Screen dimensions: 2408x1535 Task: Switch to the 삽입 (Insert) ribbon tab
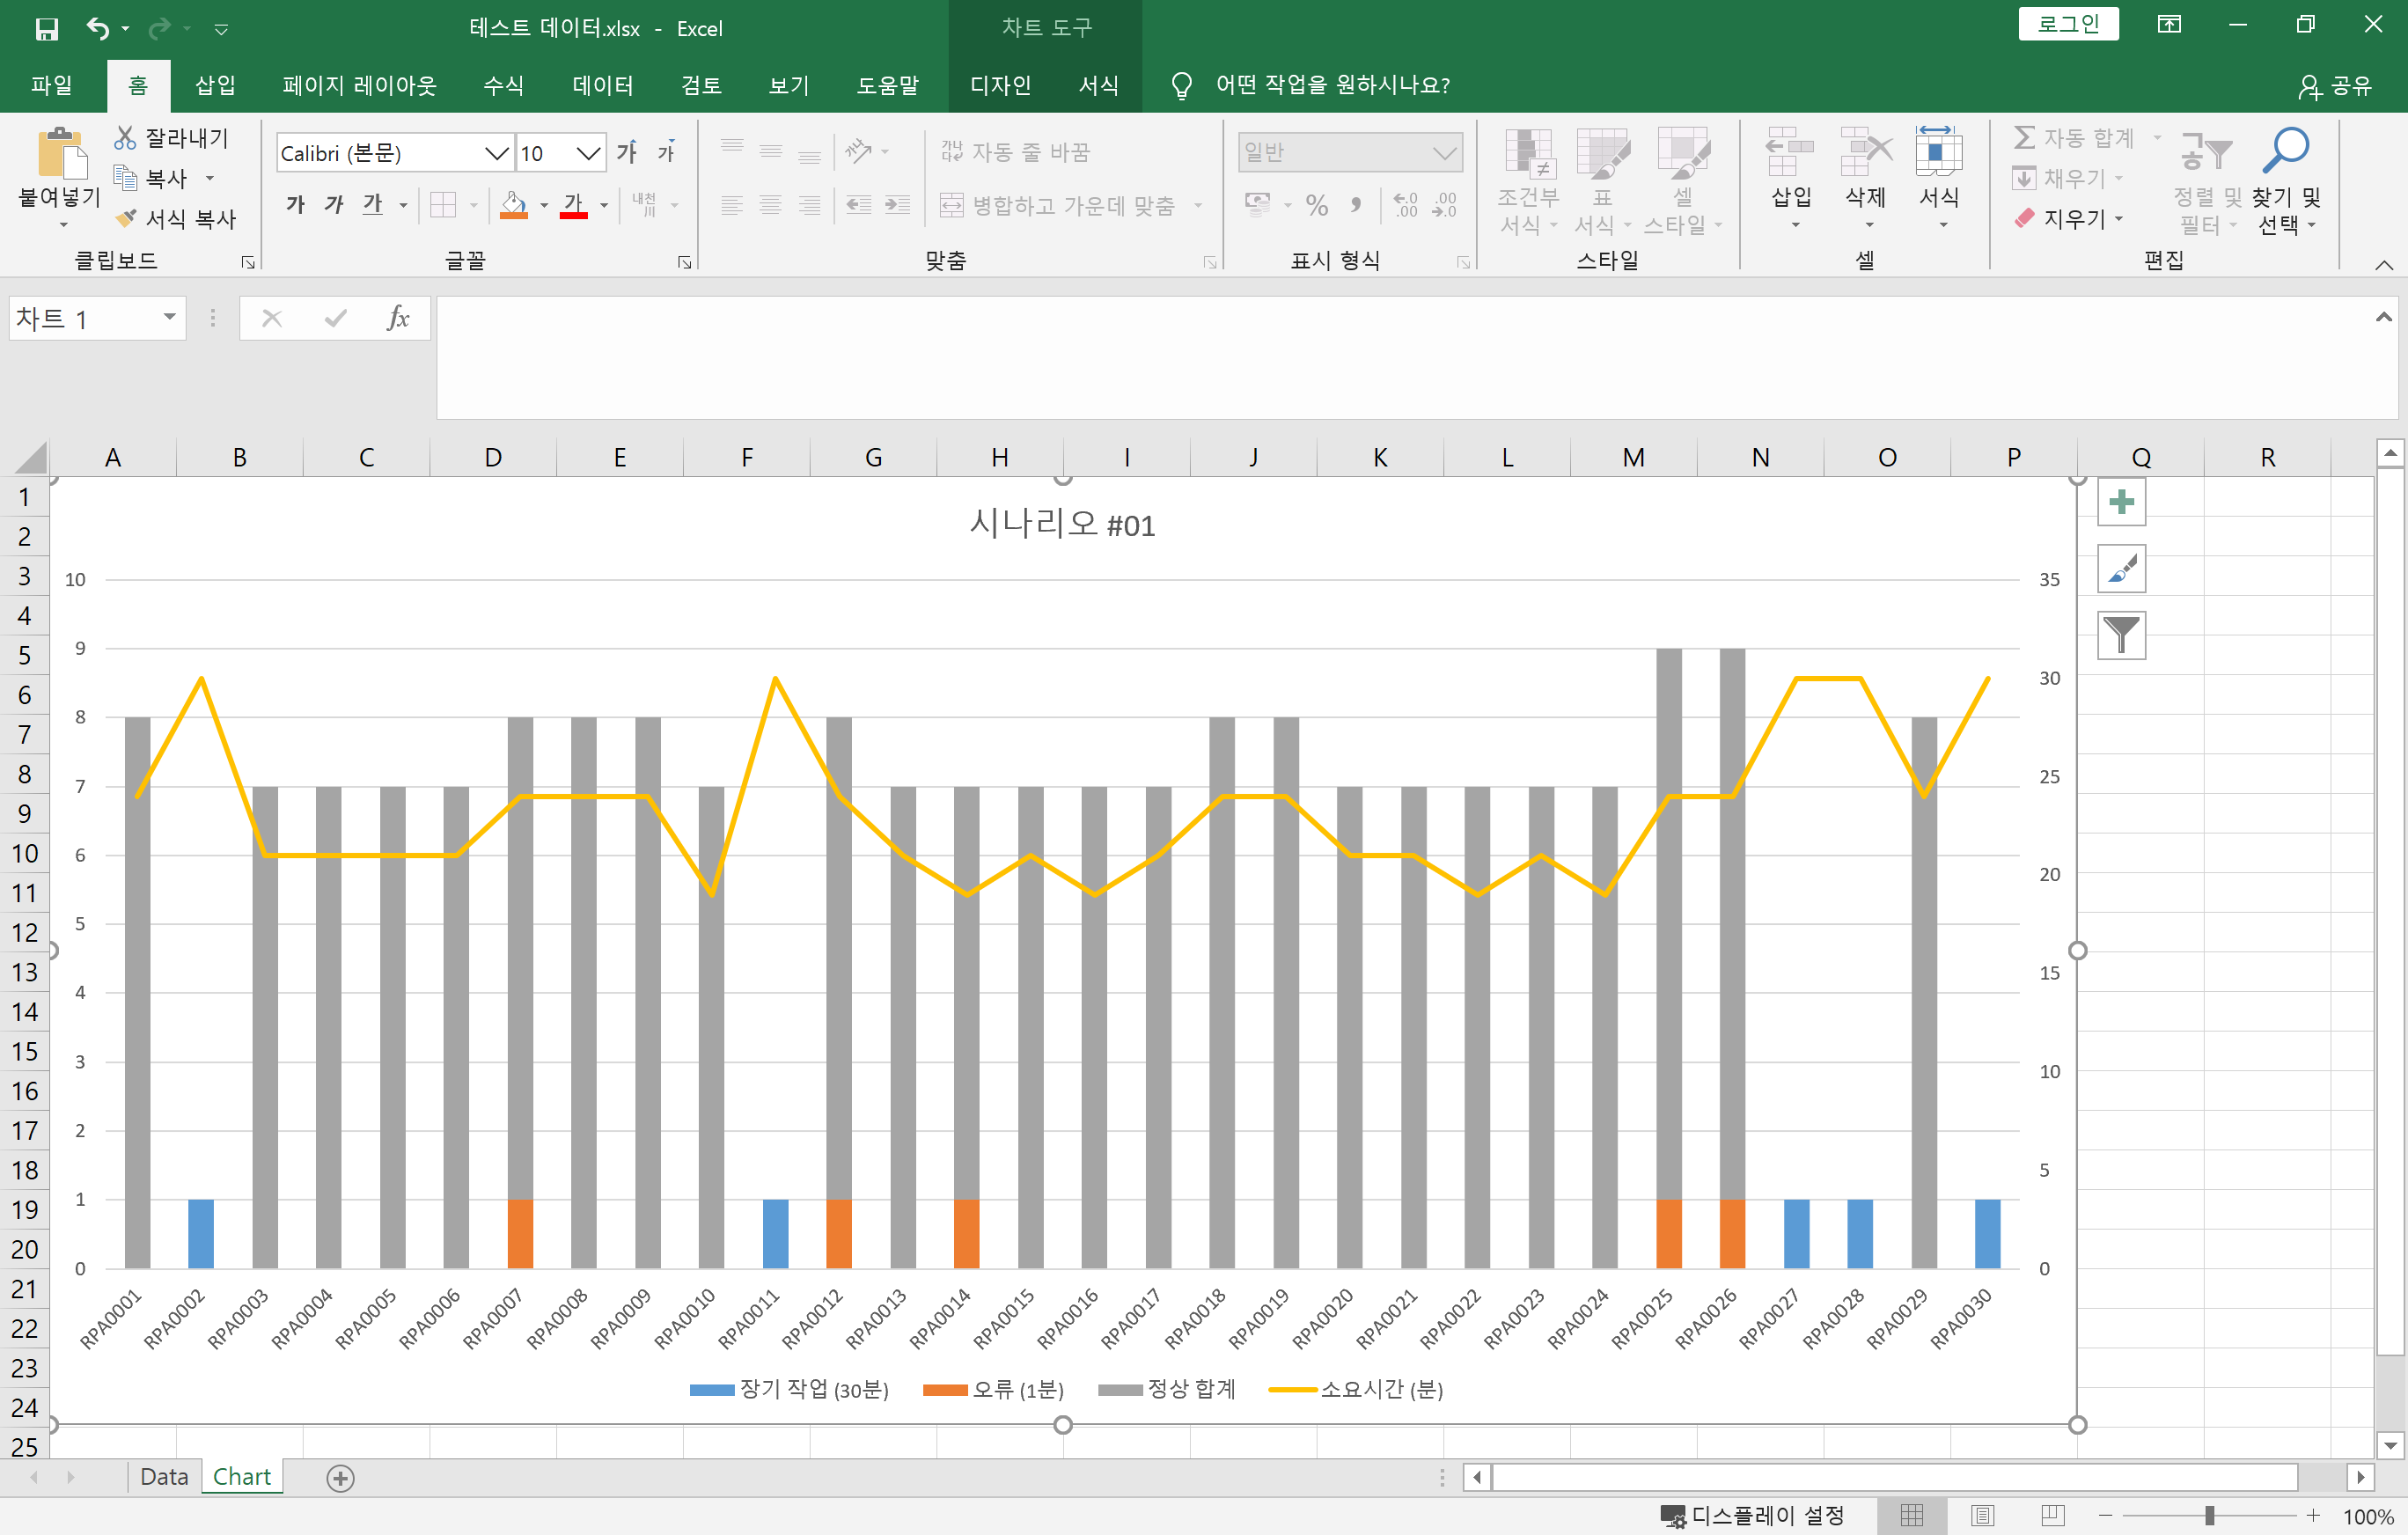click(215, 85)
